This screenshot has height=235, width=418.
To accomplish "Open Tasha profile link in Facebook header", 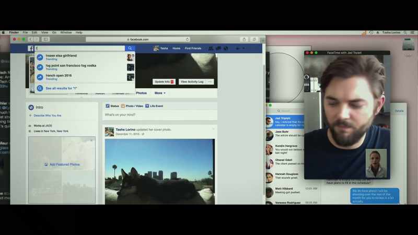I will pos(161,48).
